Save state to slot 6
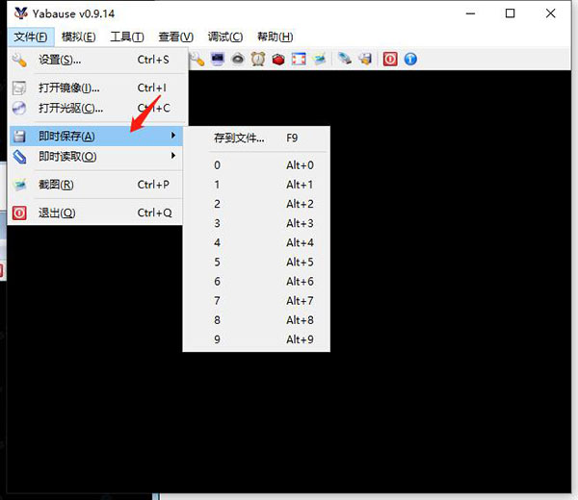578x500 pixels. (256, 282)
